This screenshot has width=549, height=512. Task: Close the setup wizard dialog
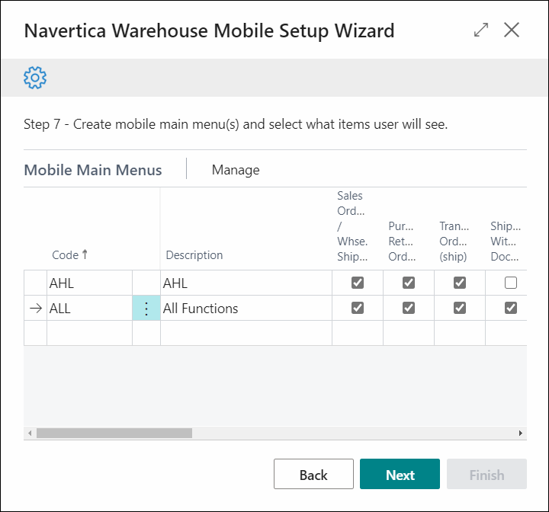pyautogui.click(x=512, y=30)
